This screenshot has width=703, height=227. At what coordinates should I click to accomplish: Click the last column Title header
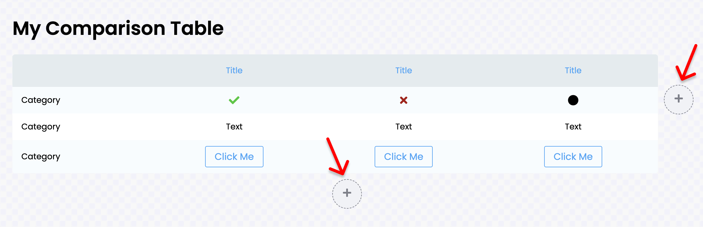573,70
